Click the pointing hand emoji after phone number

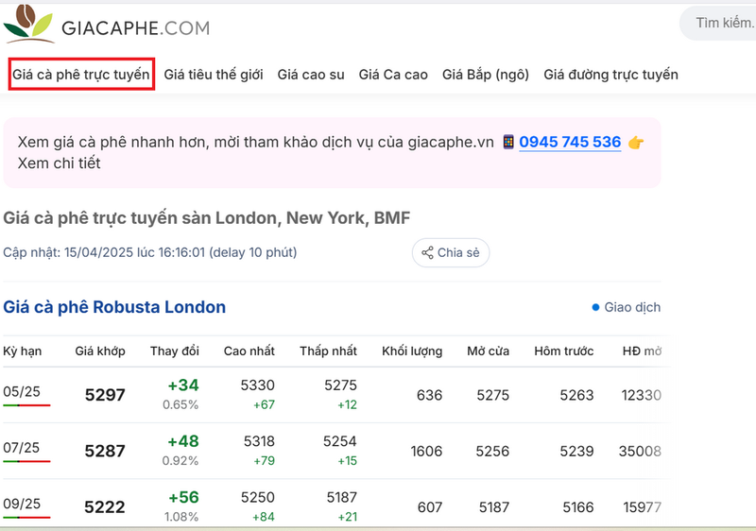pos(636,143)
